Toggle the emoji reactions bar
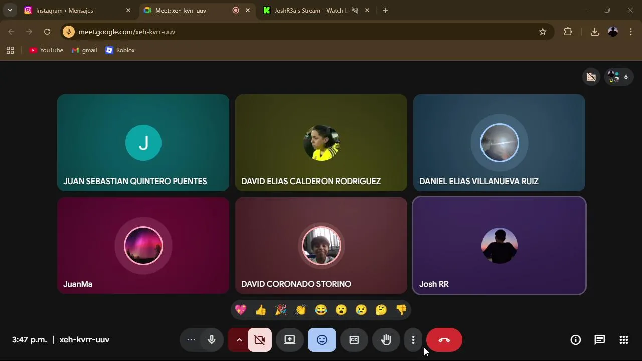The width and height of the screenshot is (642, 361). tap(322, 340)
